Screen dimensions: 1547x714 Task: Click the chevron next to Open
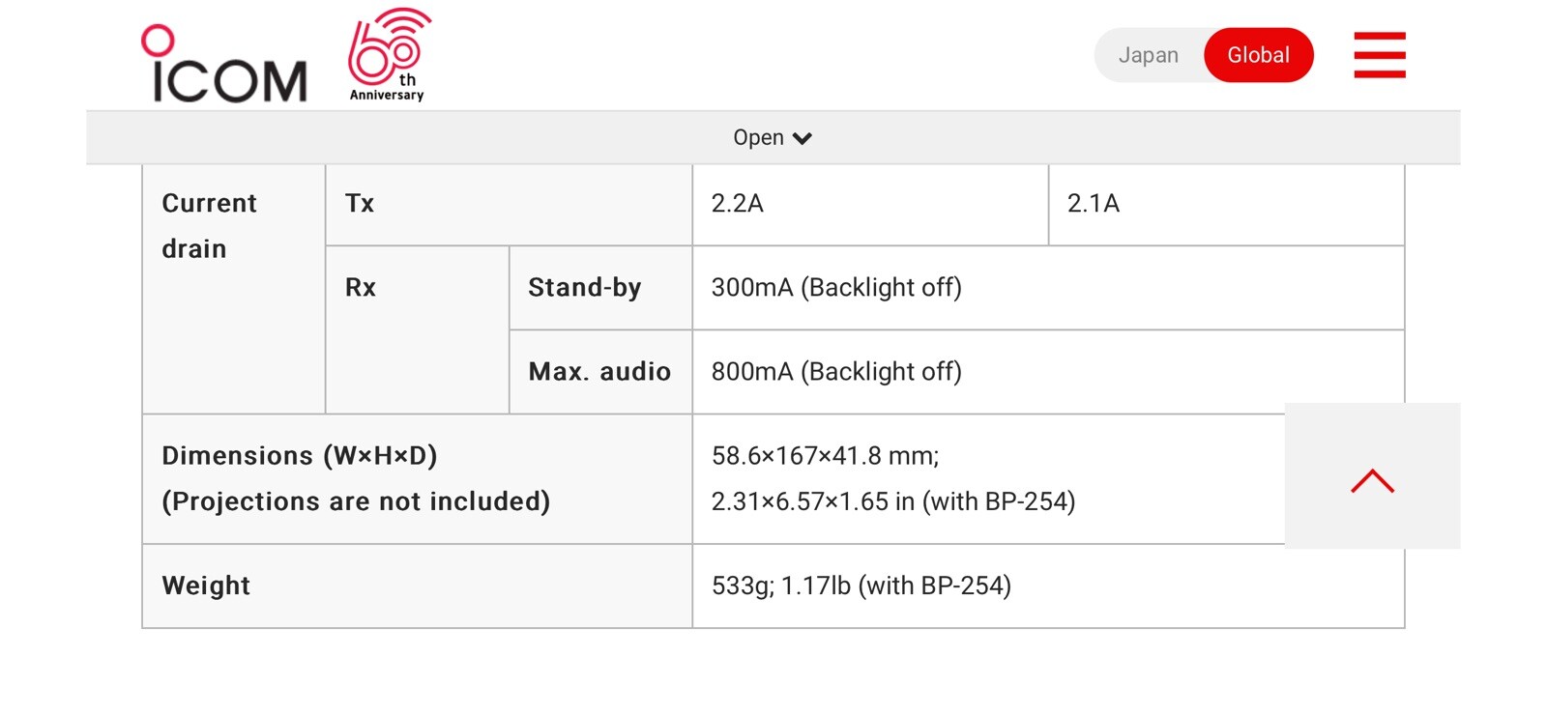[x=802, y=138]
